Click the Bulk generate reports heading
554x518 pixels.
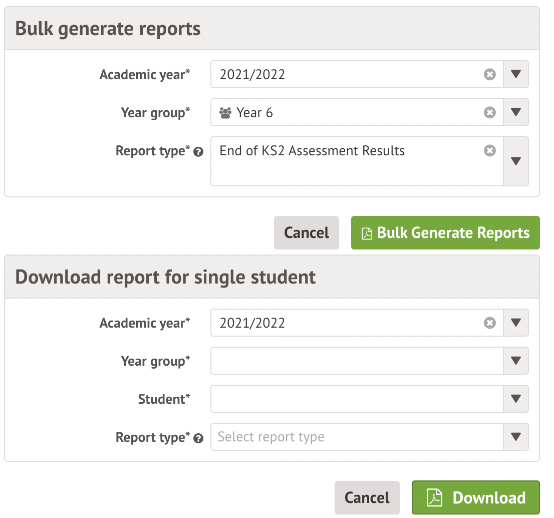[x=108, y=29]
